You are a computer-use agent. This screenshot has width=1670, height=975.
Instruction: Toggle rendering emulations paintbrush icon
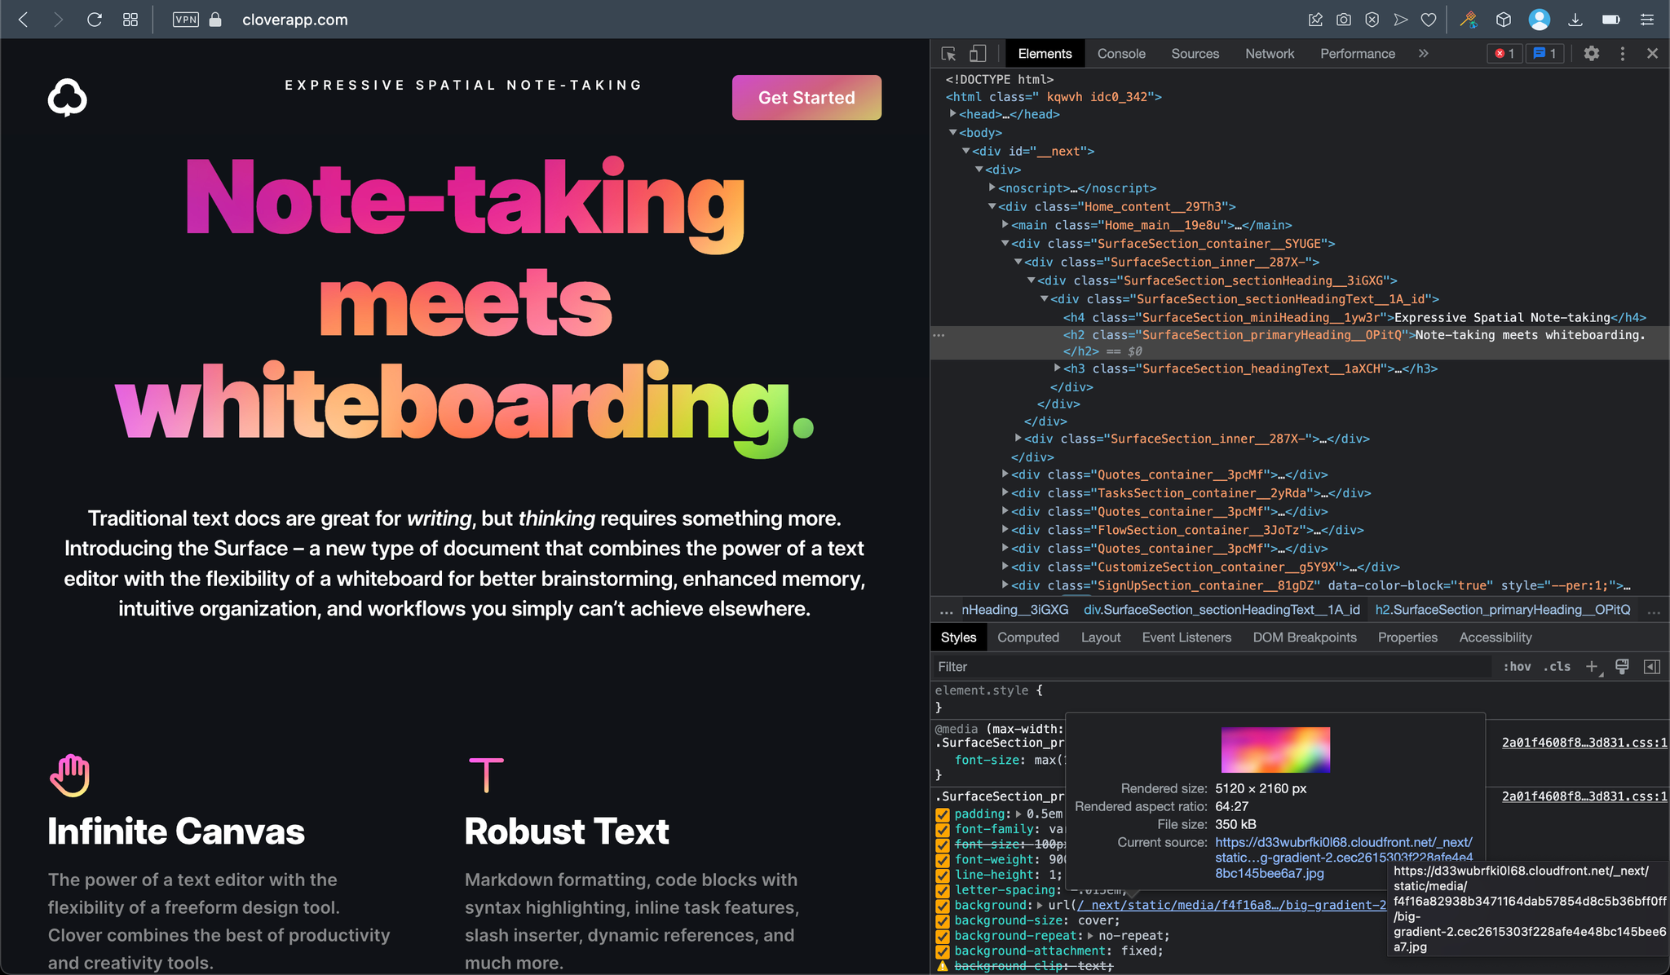pyautogui.click(x=1622, y=667)
